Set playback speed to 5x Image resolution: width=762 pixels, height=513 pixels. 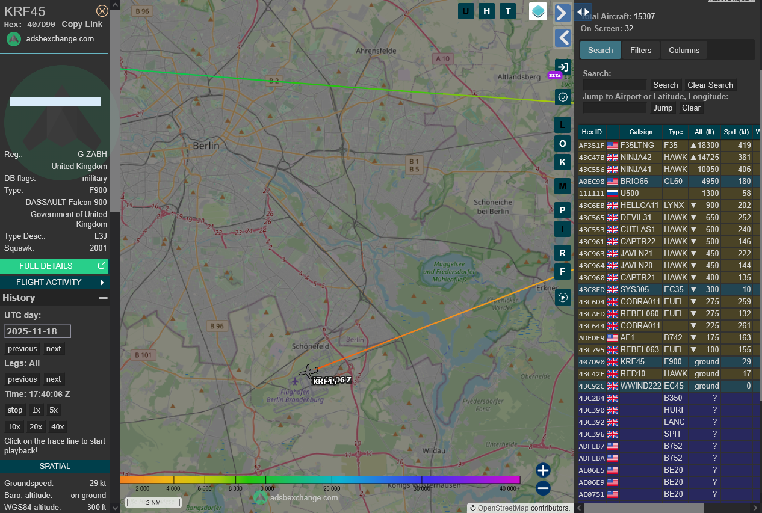54,410
